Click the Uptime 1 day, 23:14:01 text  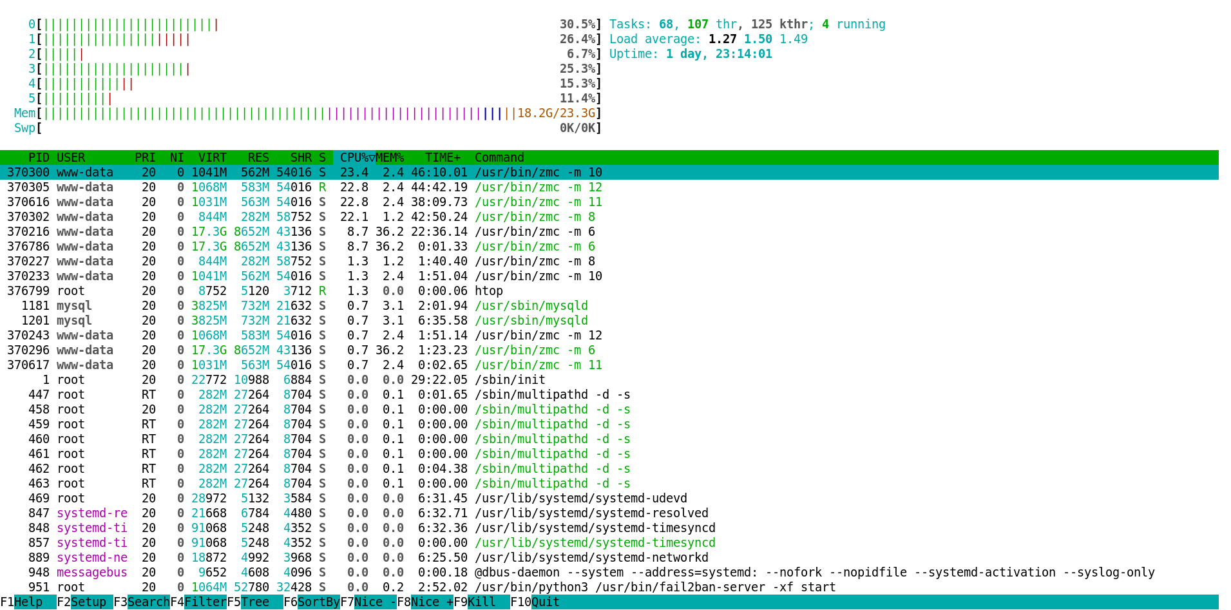click(691, 54)
